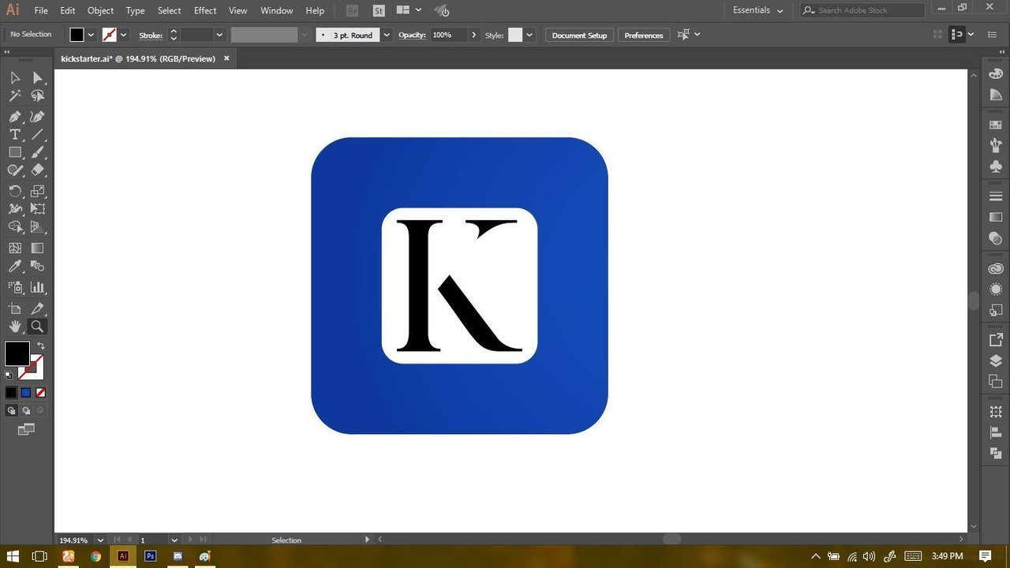Open Photoshop from the Windows taskbar
Screen dimensions: 1010x568
[x=150, y=556]
